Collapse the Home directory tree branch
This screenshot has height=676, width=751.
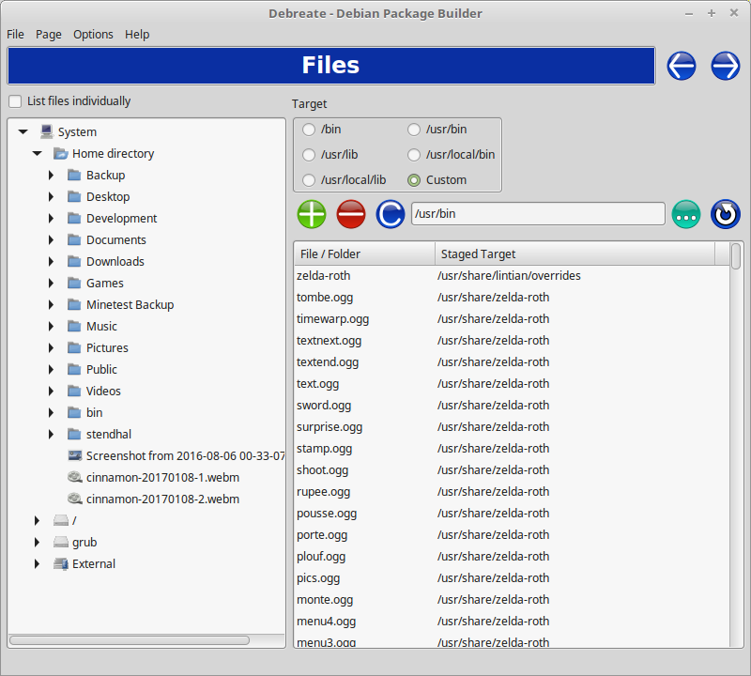pyautogui.click(x=37, y=153)
